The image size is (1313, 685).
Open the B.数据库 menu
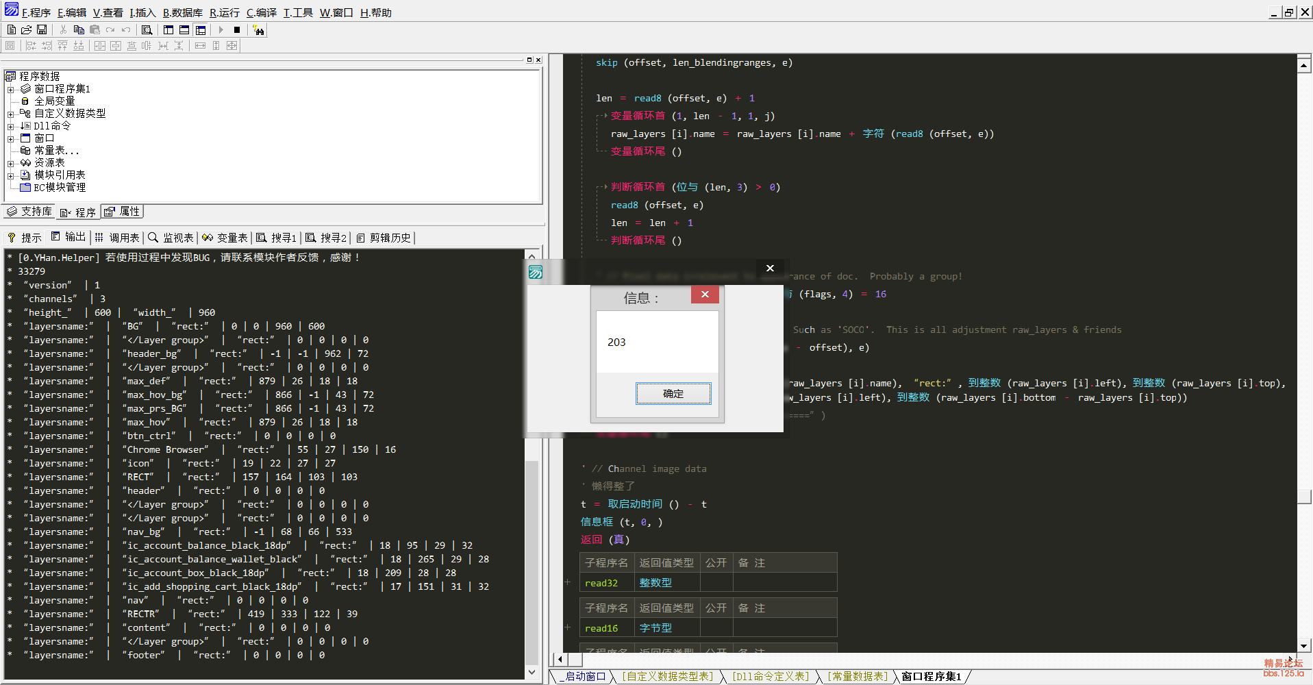[x=182, y=12]
